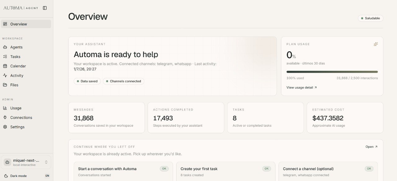Click the sparkle icon in Plan Usage

(x=376, y=44)
